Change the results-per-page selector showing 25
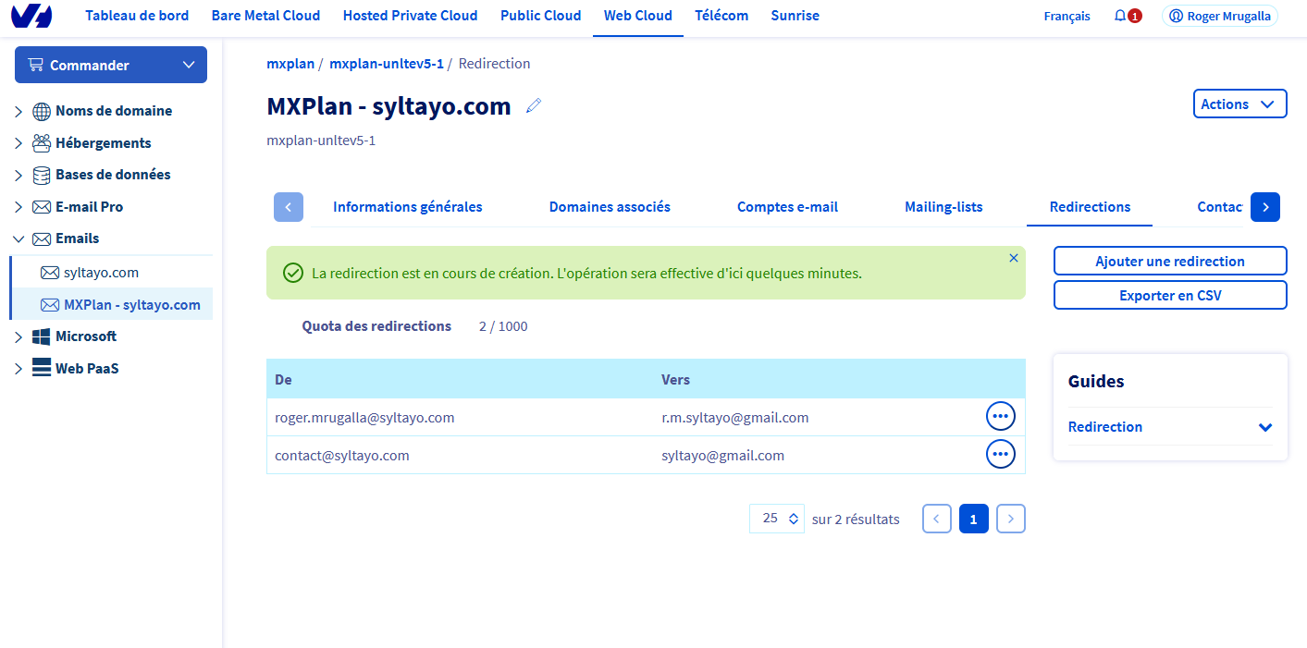This screenshot has height=648, width=1307. (777, 519)
